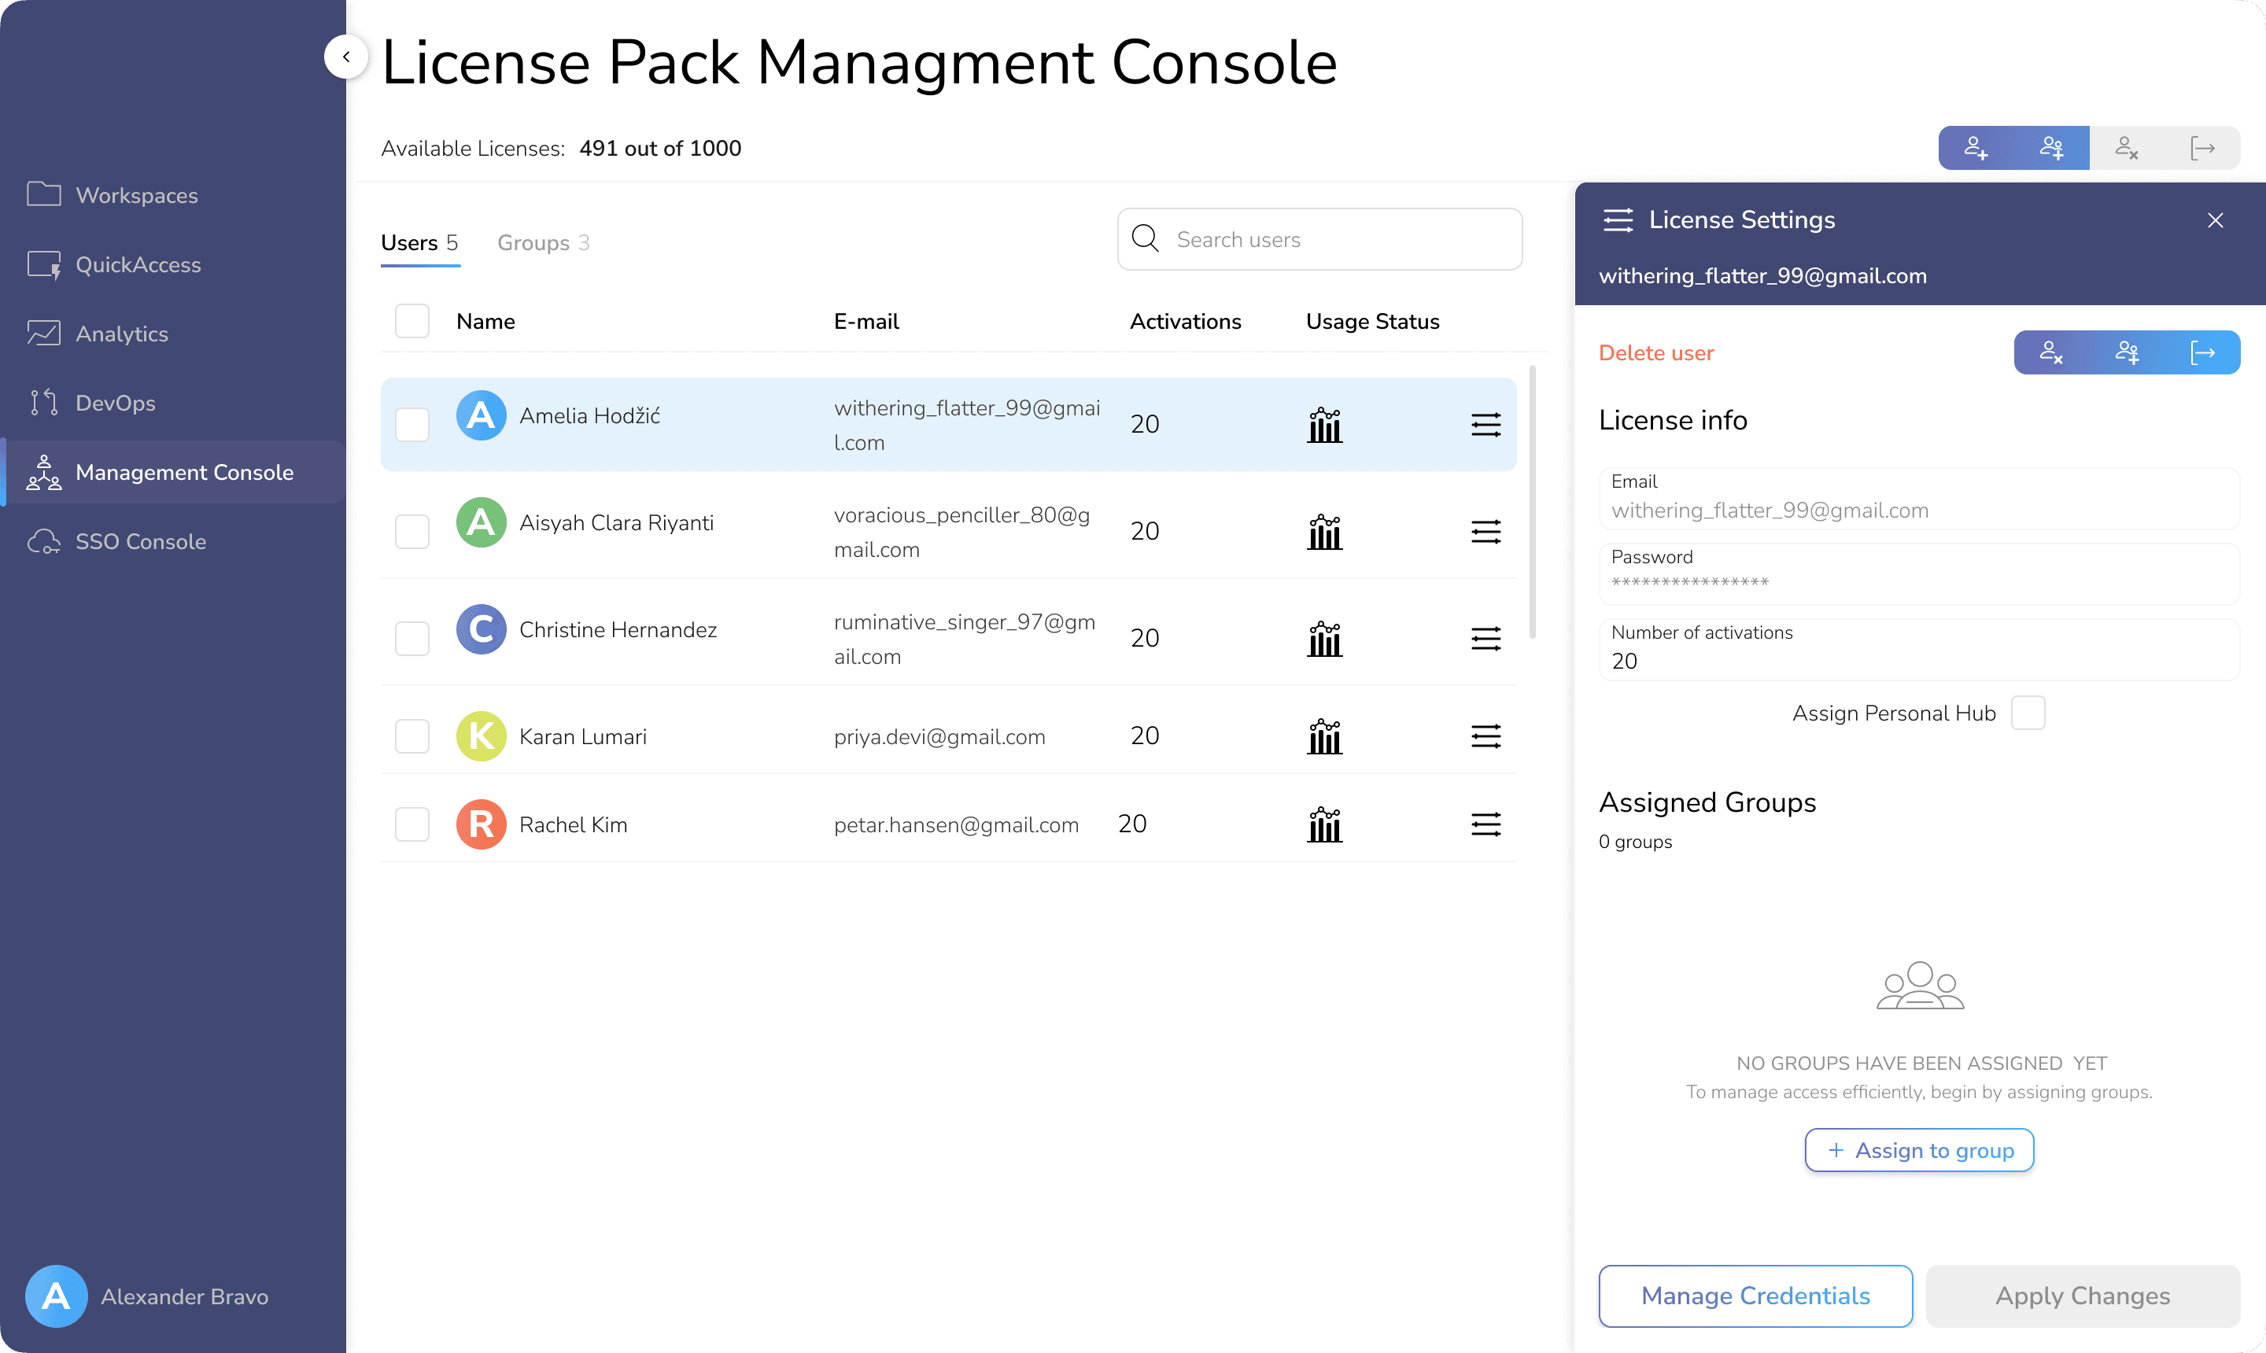The width and height of the screenshot is (2266, 1353).
Task: Click Karan Lumari's yellow avatar
Action: point(481,735)
